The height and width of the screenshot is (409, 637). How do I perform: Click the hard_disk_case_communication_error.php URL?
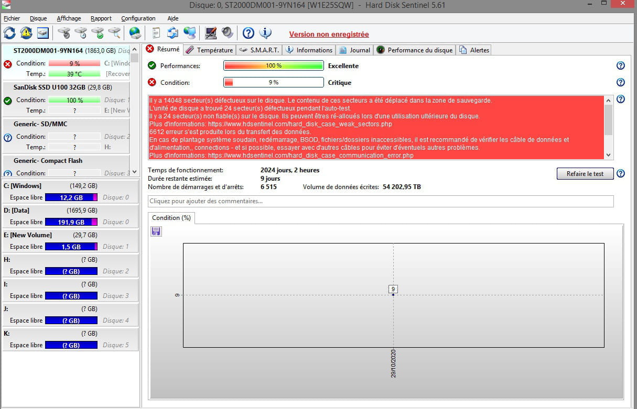pos(310,156)
